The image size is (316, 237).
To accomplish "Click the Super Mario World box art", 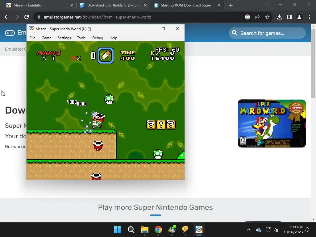I will (x=272, y=123).
